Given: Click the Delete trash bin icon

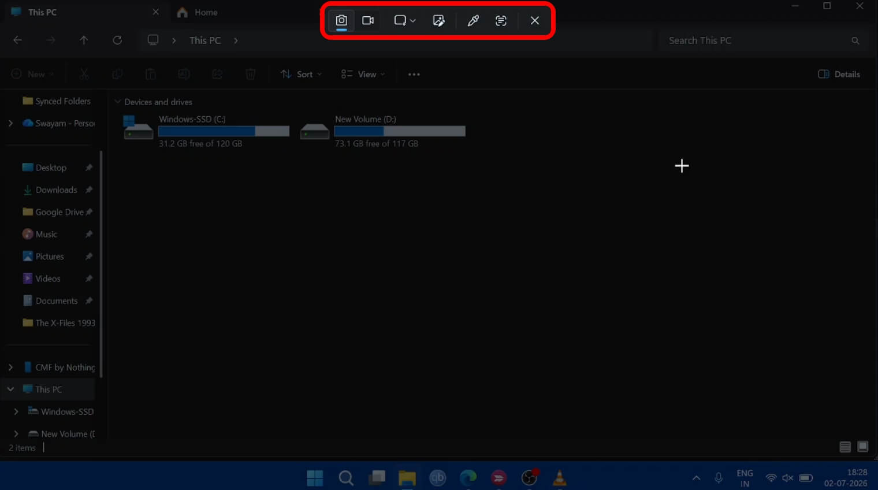Looking at the screenshot, I should coord(250,74).
